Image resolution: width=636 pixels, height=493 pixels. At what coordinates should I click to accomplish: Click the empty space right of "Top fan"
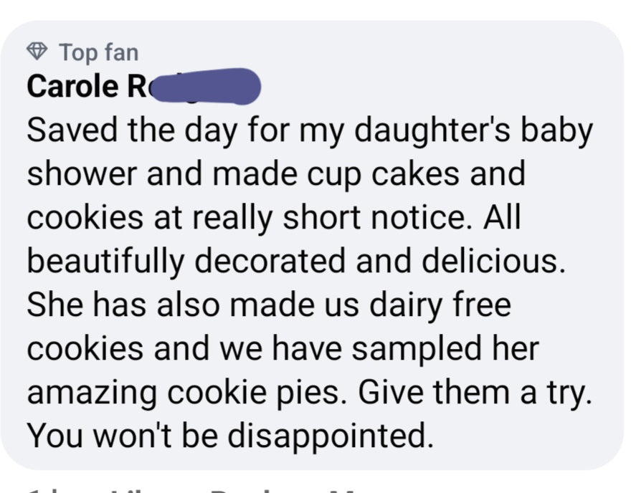[359, 52]
